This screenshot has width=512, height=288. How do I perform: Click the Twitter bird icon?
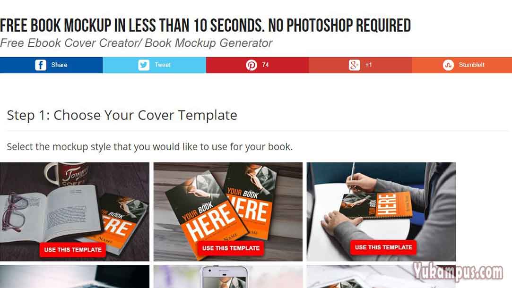tap(144, 65)
